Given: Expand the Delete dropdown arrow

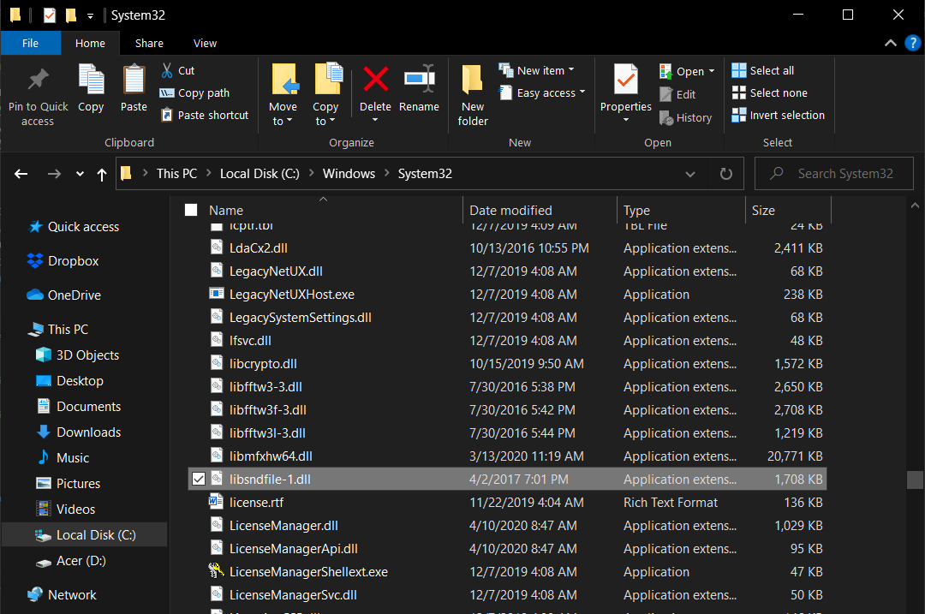Looking at the screenshot, I should tap(375, 121).
